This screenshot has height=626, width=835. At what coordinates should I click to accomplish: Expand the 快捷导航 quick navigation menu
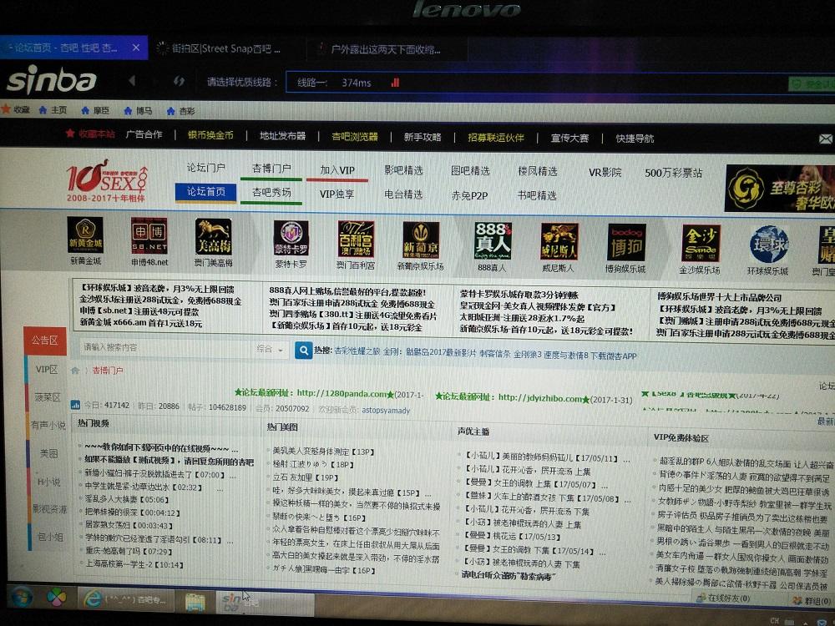635,139
